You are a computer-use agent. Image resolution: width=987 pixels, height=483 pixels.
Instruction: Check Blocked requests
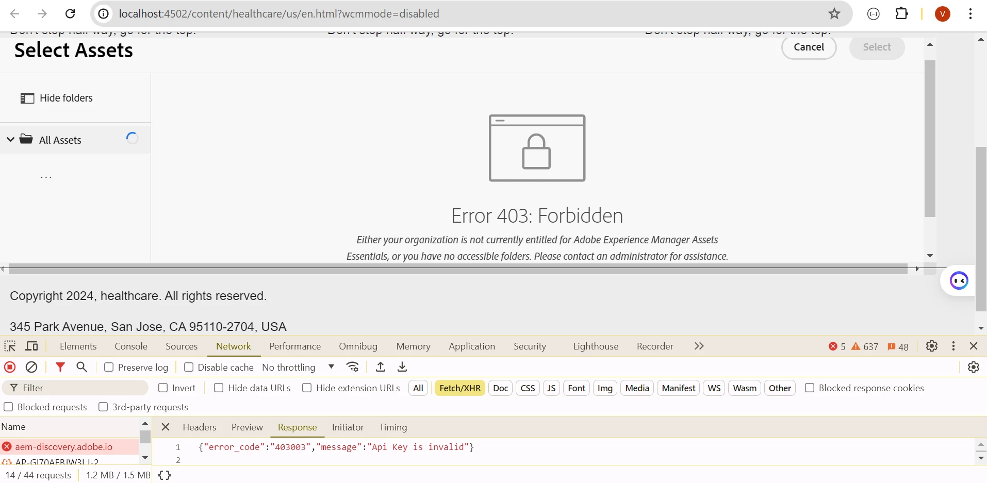tap(8, 407)
